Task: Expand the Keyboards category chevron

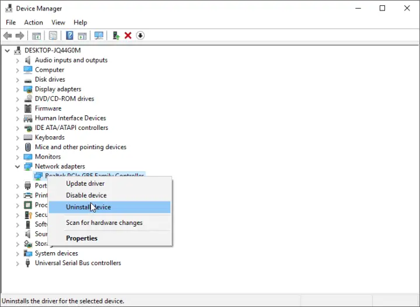Action: pos(17,138)
